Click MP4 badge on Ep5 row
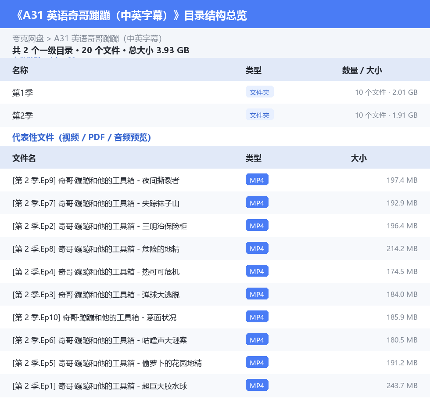430x411 pixels. pyautogui.click(x=257, y=362)
